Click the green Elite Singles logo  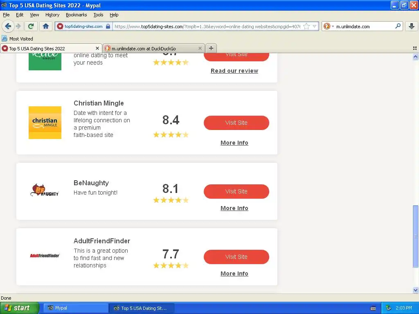point(45,62)
